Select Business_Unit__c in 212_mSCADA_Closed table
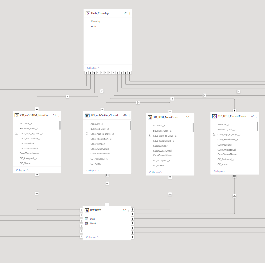 (x=100, y=129)
